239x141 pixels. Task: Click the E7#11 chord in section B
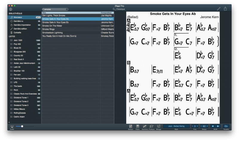[157, 70]
